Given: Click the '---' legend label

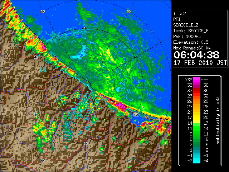Looking at the screenshot, I should 205,80.
